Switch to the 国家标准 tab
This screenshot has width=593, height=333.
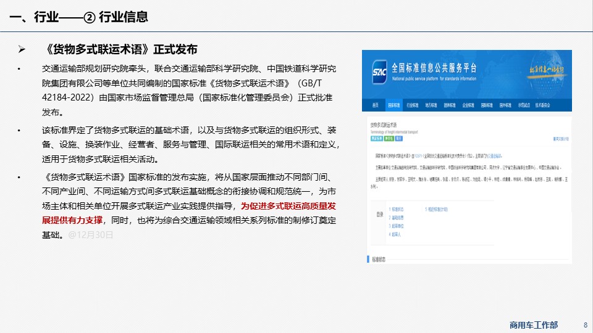pyautogui.click(x=394, y=105)
